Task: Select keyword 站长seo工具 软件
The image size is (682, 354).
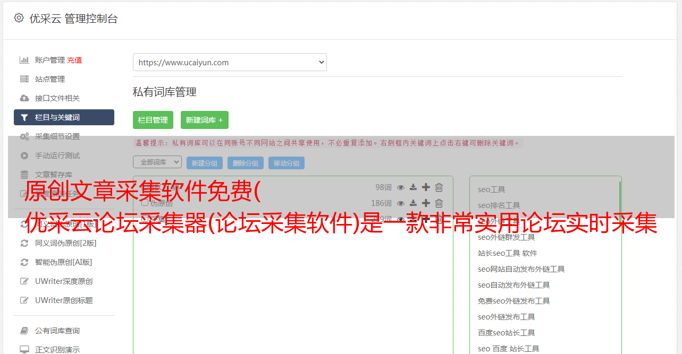Action: 507,253
